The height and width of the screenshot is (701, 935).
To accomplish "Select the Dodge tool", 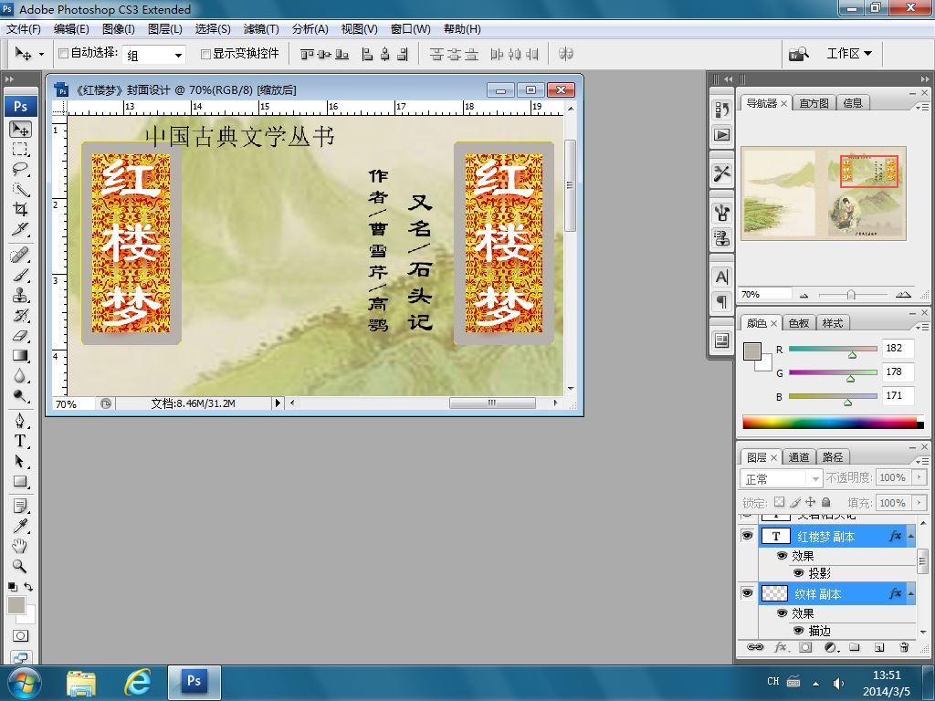I will 20,396.
